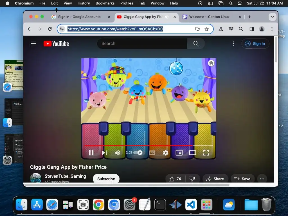Viewport: 288px width, 216px height.
Task: View site information icon in address bar
Action: point(62,29)
